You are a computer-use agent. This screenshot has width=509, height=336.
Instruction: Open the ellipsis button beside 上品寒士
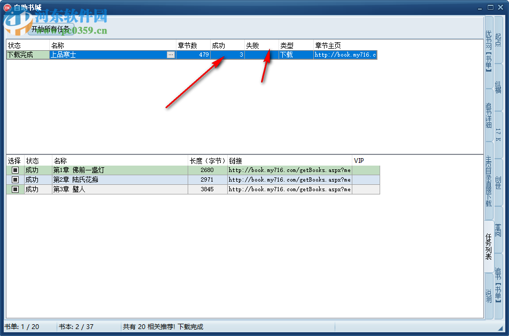171,55
